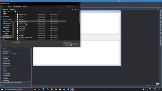
Task: Collapse the editor panel chevron
Action: pos(158,9)
